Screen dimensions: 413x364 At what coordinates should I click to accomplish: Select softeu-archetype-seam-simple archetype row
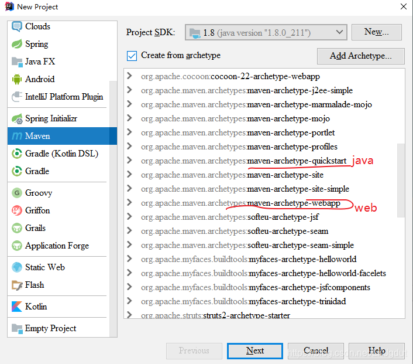264,245
